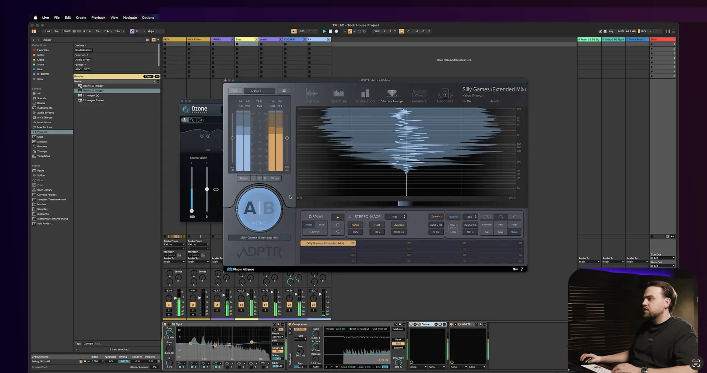The image size is (707, 373).
Task: Click Clear in browser results
Action: pyautogui.click(x=148, y=77)
